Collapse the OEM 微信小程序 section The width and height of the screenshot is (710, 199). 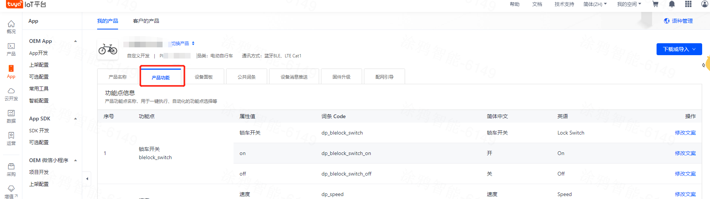point(75,160)
